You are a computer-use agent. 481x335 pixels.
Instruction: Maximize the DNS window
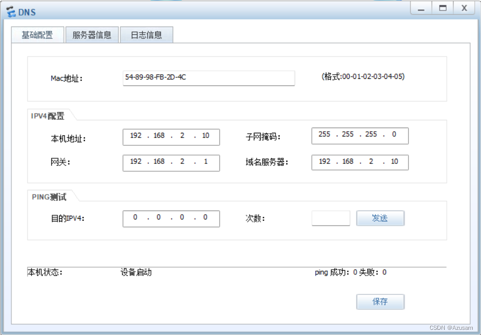point(443,8)
